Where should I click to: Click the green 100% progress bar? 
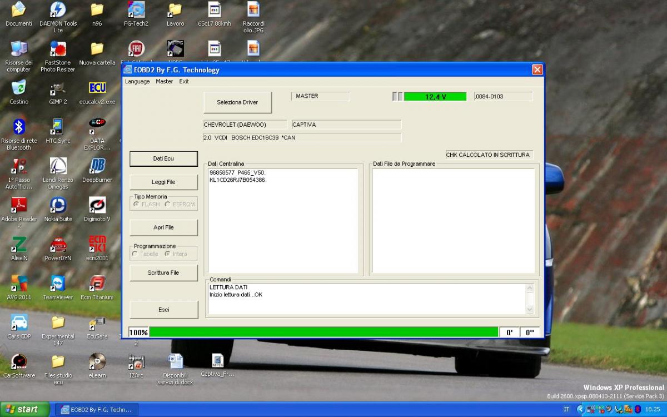pyautogui.click(x=324, y=332)
